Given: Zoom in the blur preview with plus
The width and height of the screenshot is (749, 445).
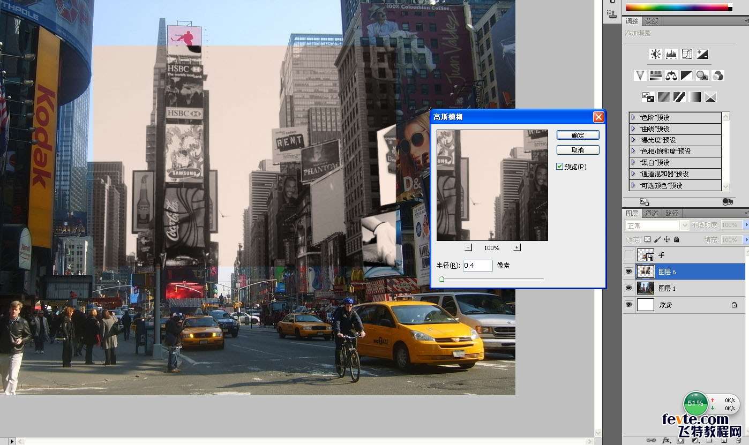Looking at the screenshot, I should [x=516, y=247].
